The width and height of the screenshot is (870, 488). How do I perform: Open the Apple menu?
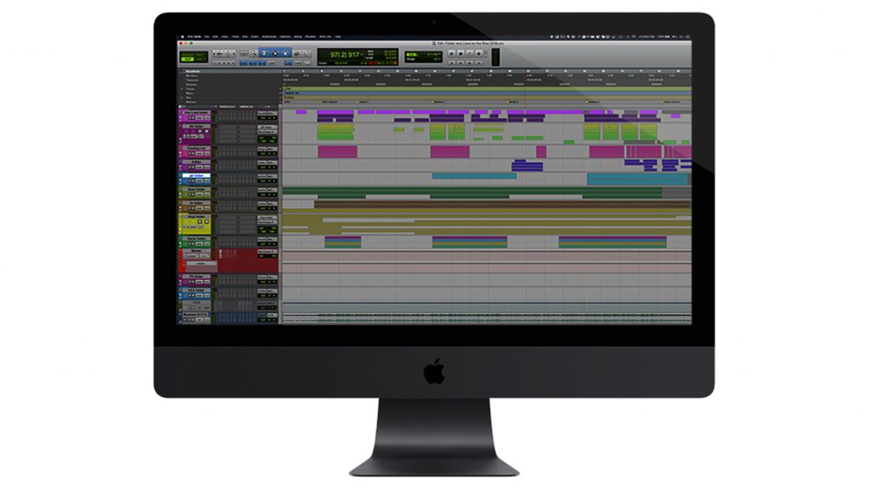pos(183,36)
